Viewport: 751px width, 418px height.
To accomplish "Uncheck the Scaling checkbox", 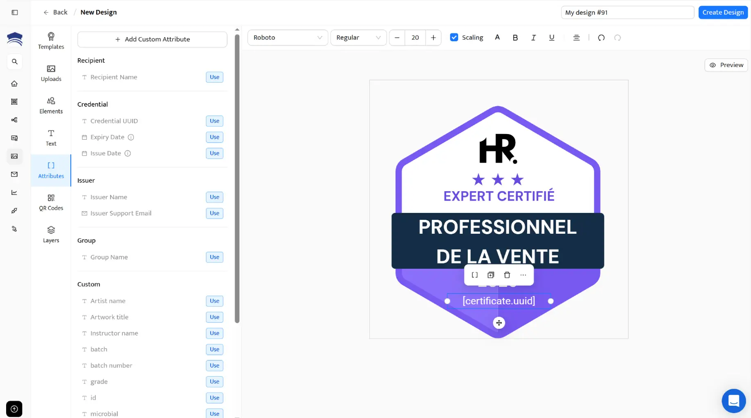I will tap(454, 37).
